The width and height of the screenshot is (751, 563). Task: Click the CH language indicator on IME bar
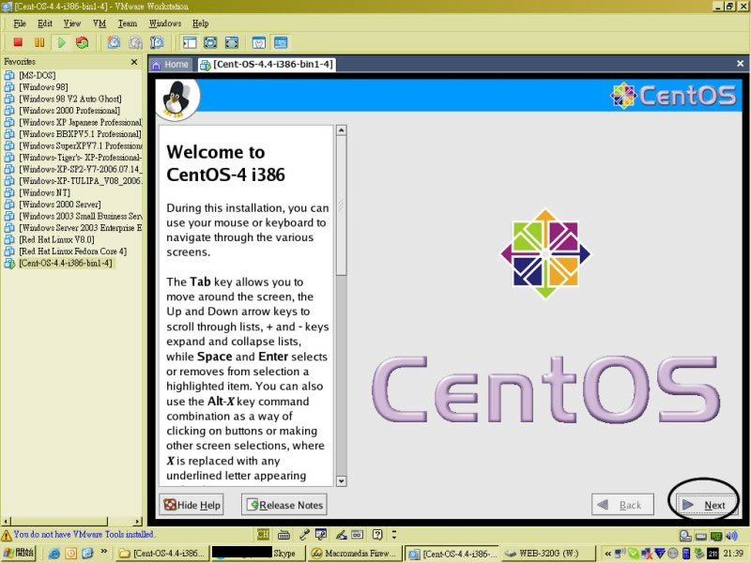coord(263,534)
